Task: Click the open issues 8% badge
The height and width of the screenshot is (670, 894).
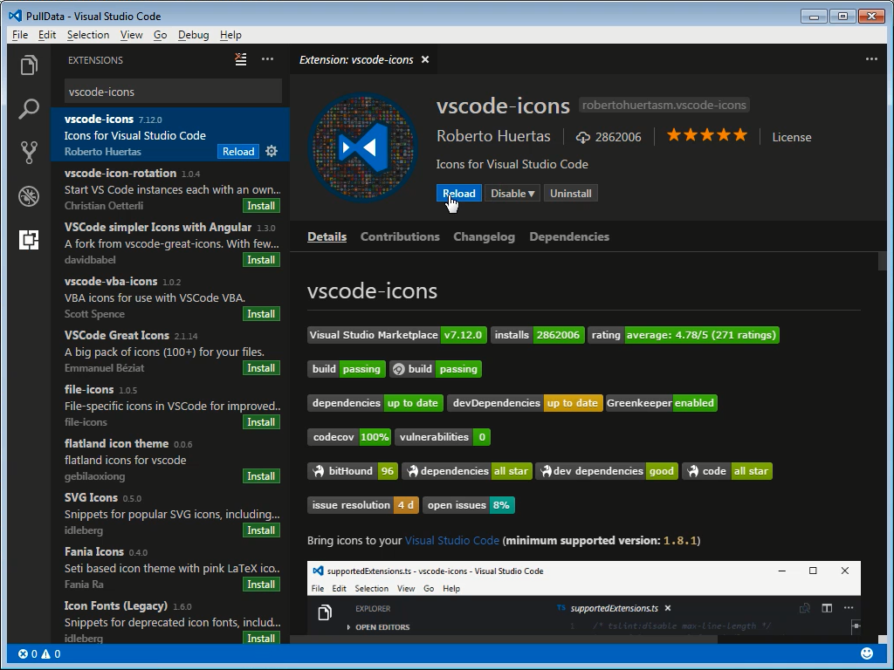Action: click(x=469, y=505)
